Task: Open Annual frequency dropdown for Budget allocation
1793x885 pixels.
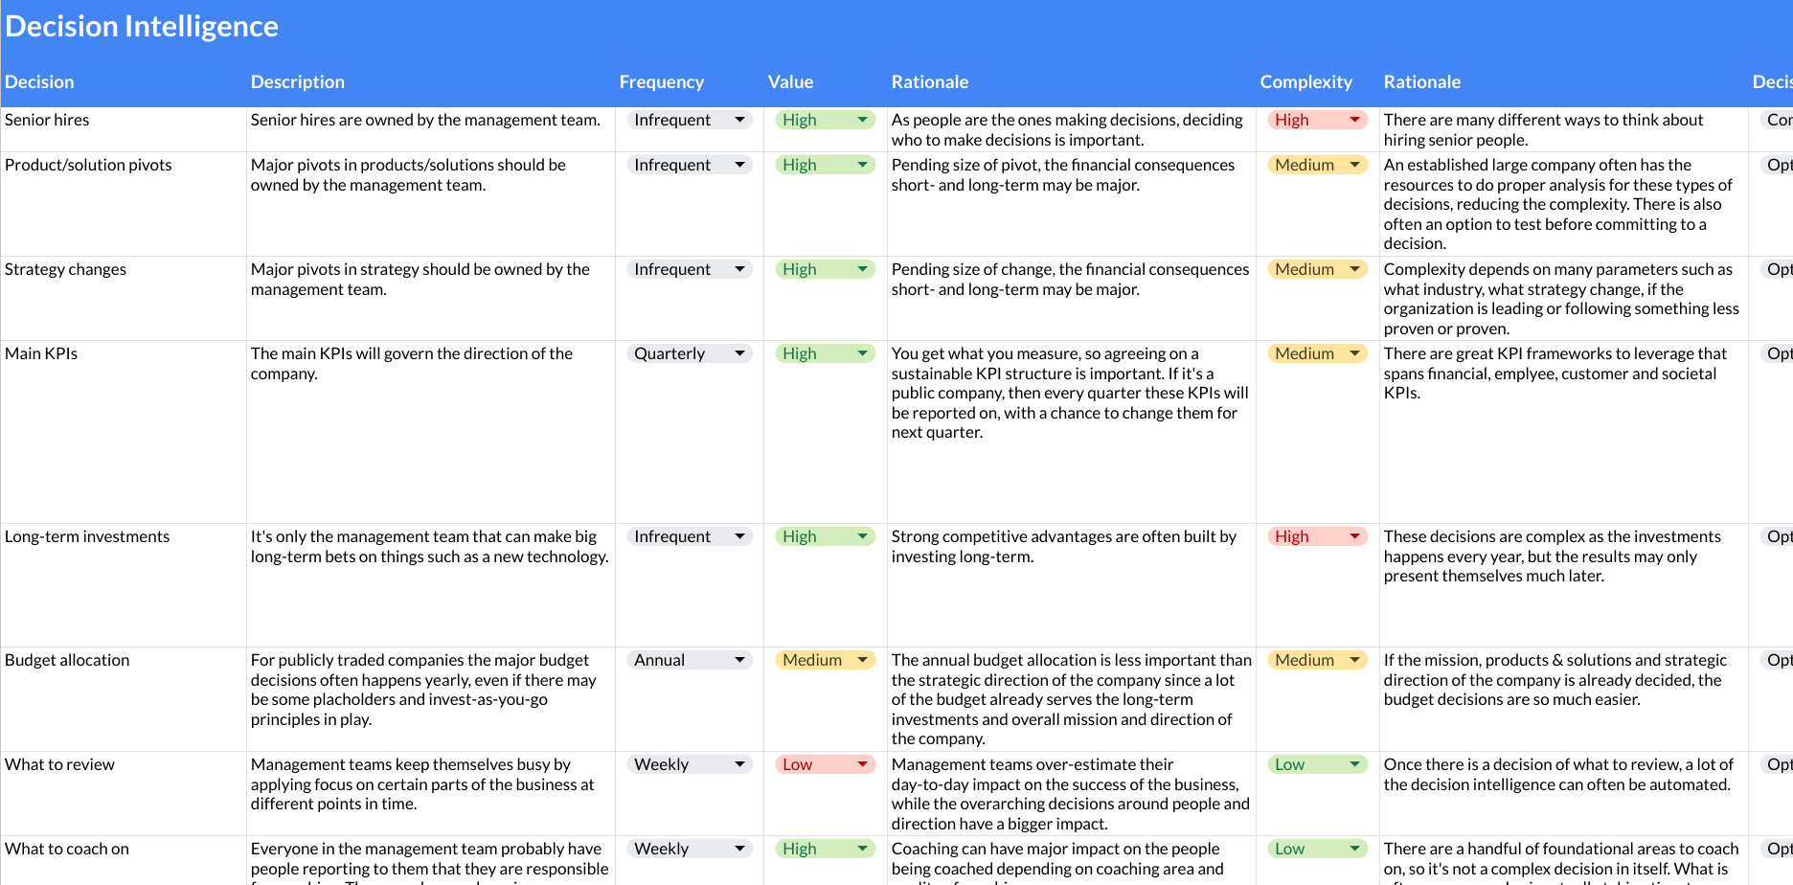Action: click(690, 660)
